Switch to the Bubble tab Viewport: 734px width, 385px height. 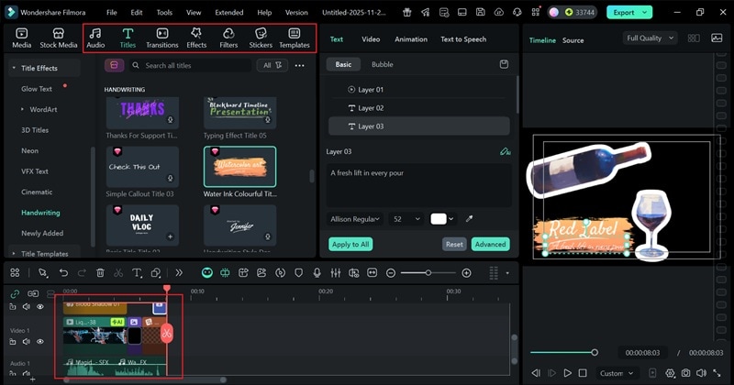[x=383, y=64]
